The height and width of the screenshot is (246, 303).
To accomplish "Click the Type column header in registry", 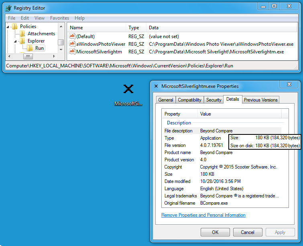I will [x=136, y=28].
